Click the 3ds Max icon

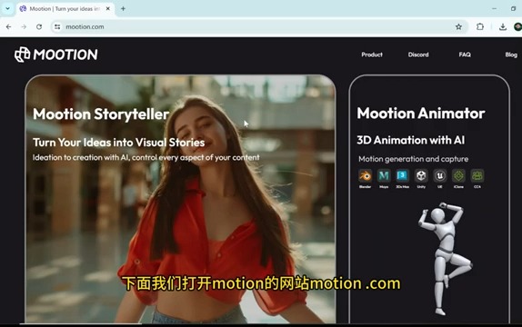pos(403,175)
